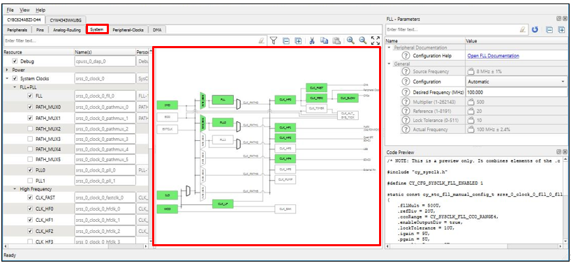Expand all parameters using the plus icon
571x263 pixels.
(561, 29)
